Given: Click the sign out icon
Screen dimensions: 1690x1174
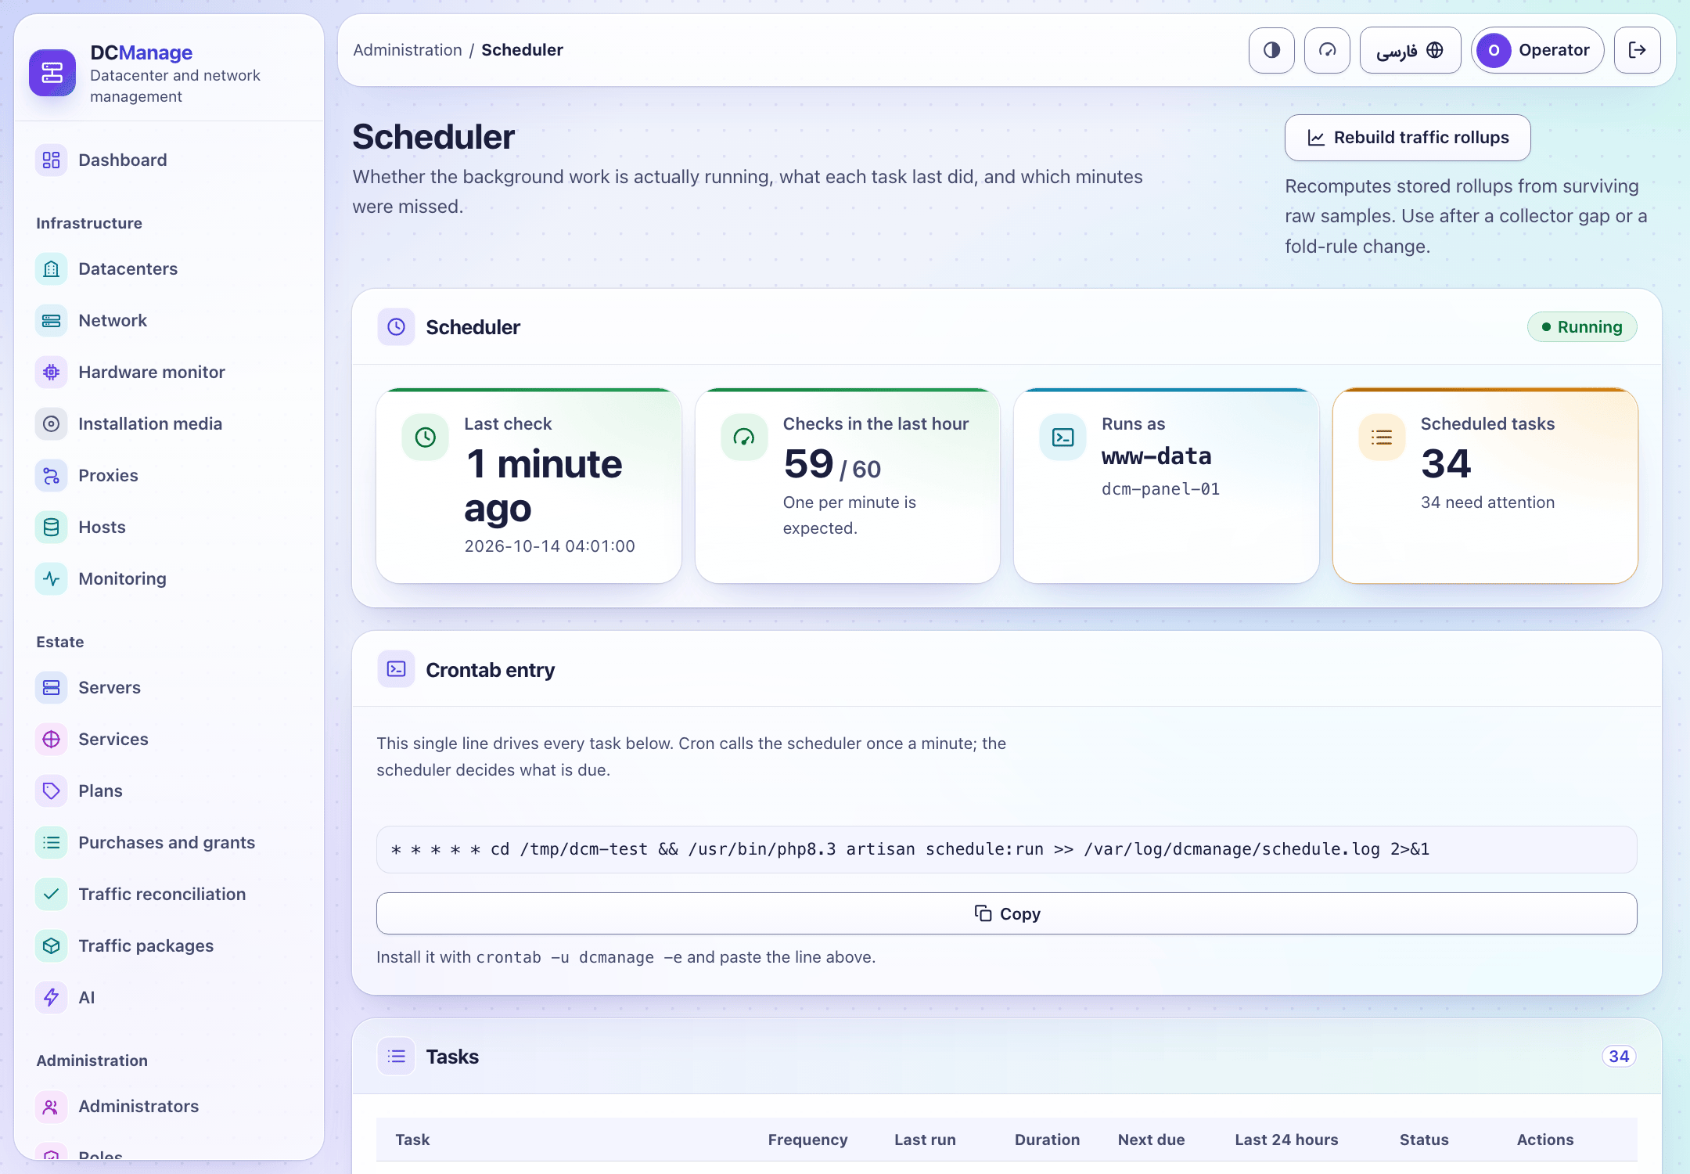Looking at the screenshot, I should pos(1637,50).
